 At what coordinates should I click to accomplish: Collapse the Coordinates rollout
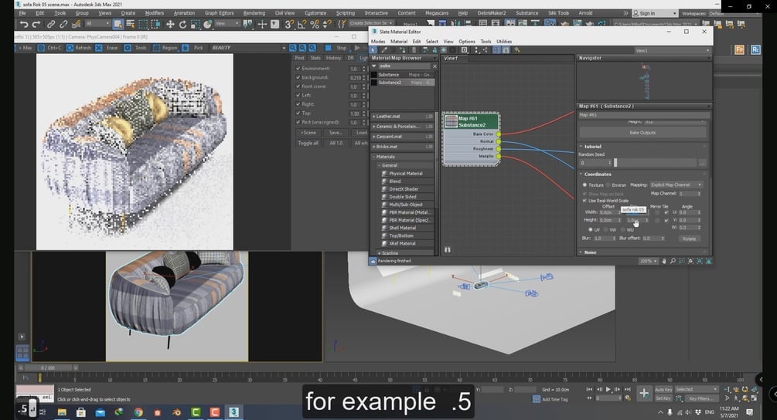point(597,174)
